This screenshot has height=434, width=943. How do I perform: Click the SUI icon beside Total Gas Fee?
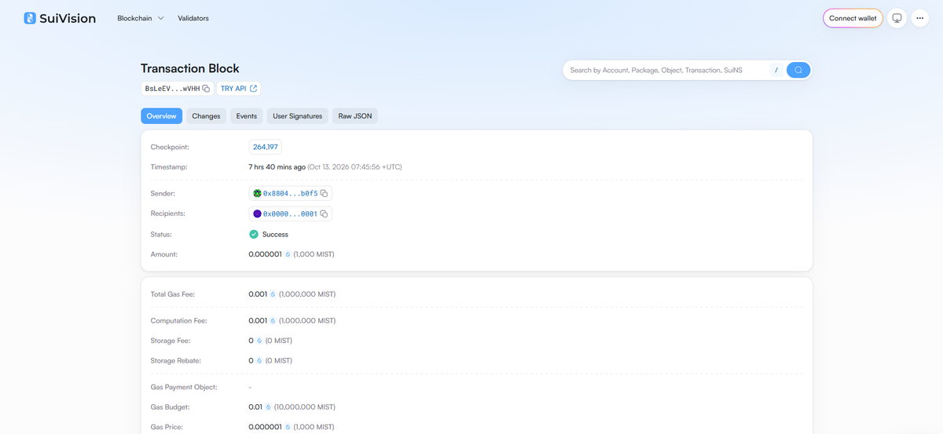point(273,294)
